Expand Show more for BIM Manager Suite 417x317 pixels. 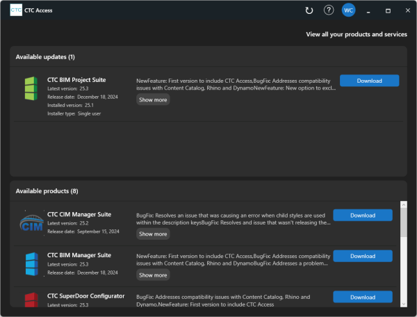pyautogui.click(x=153, y=275)
